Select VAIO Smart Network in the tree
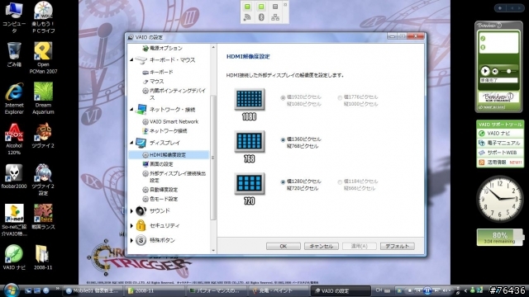The image size is (529, 297). click(x=170, y=121)
